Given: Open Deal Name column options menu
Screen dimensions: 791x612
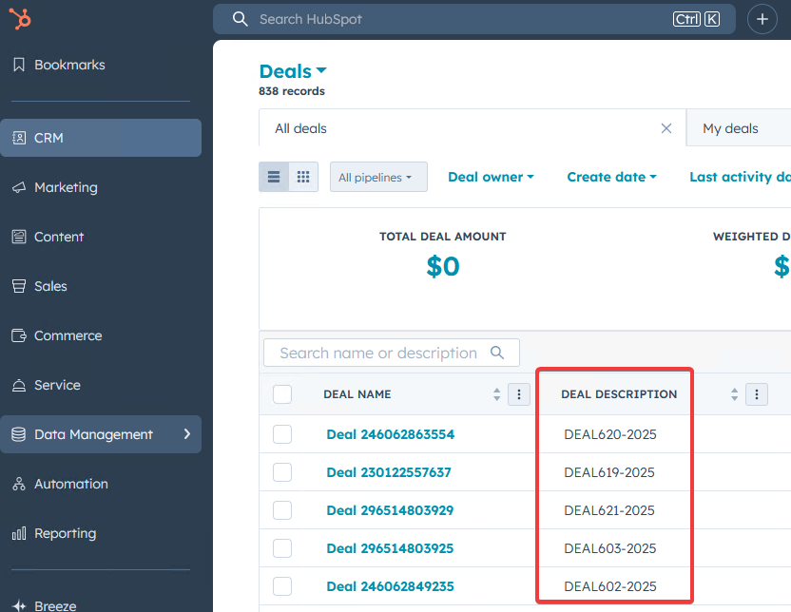Looking at the screenshot, I should (x=519, y=394).
